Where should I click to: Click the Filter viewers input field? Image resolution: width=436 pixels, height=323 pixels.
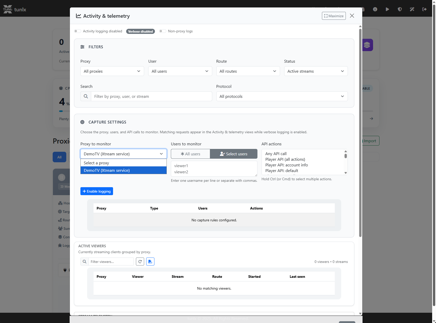[x=111, y=262]
